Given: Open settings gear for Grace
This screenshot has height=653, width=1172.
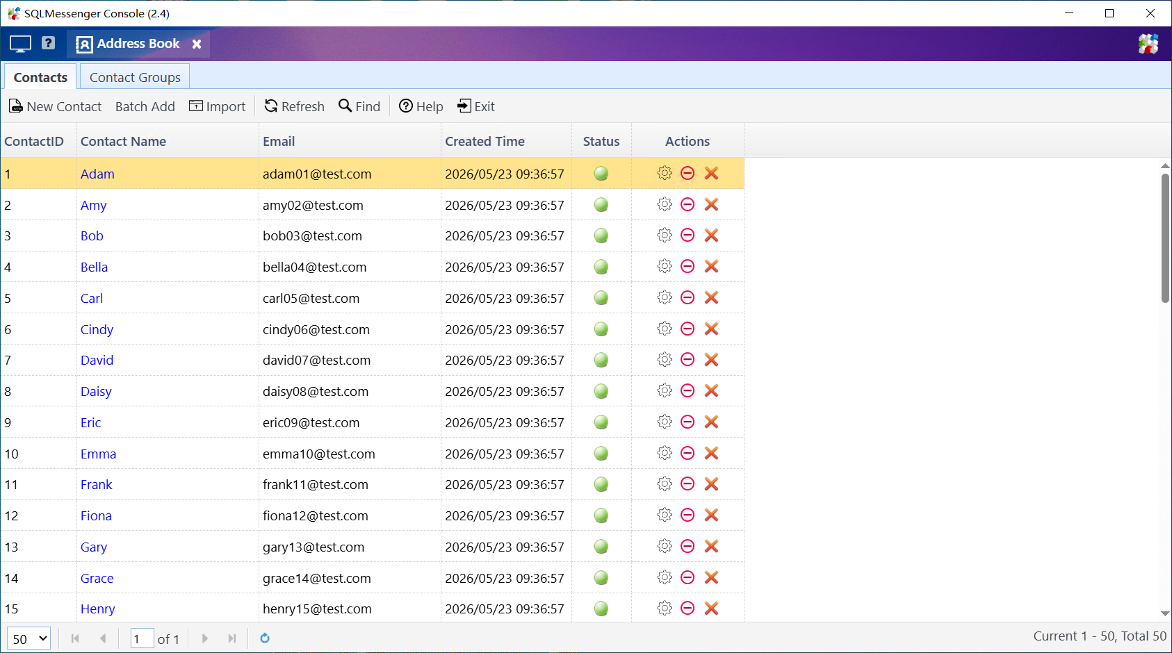Looking at the screenshot, I should 665,577.
